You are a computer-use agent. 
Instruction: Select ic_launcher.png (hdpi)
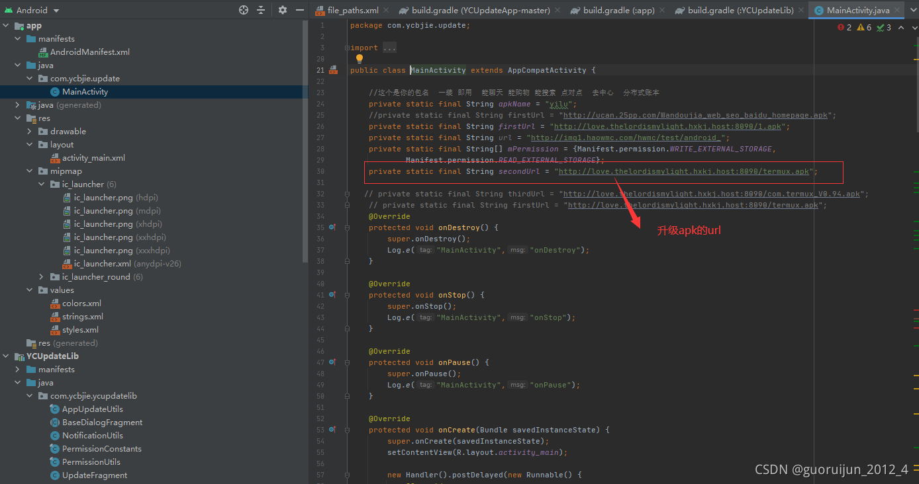pyautogui.click(x=116, y=198)
